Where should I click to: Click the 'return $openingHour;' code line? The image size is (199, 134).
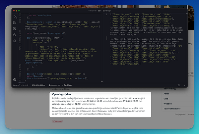pyautogui.click(x=41, y=15)
